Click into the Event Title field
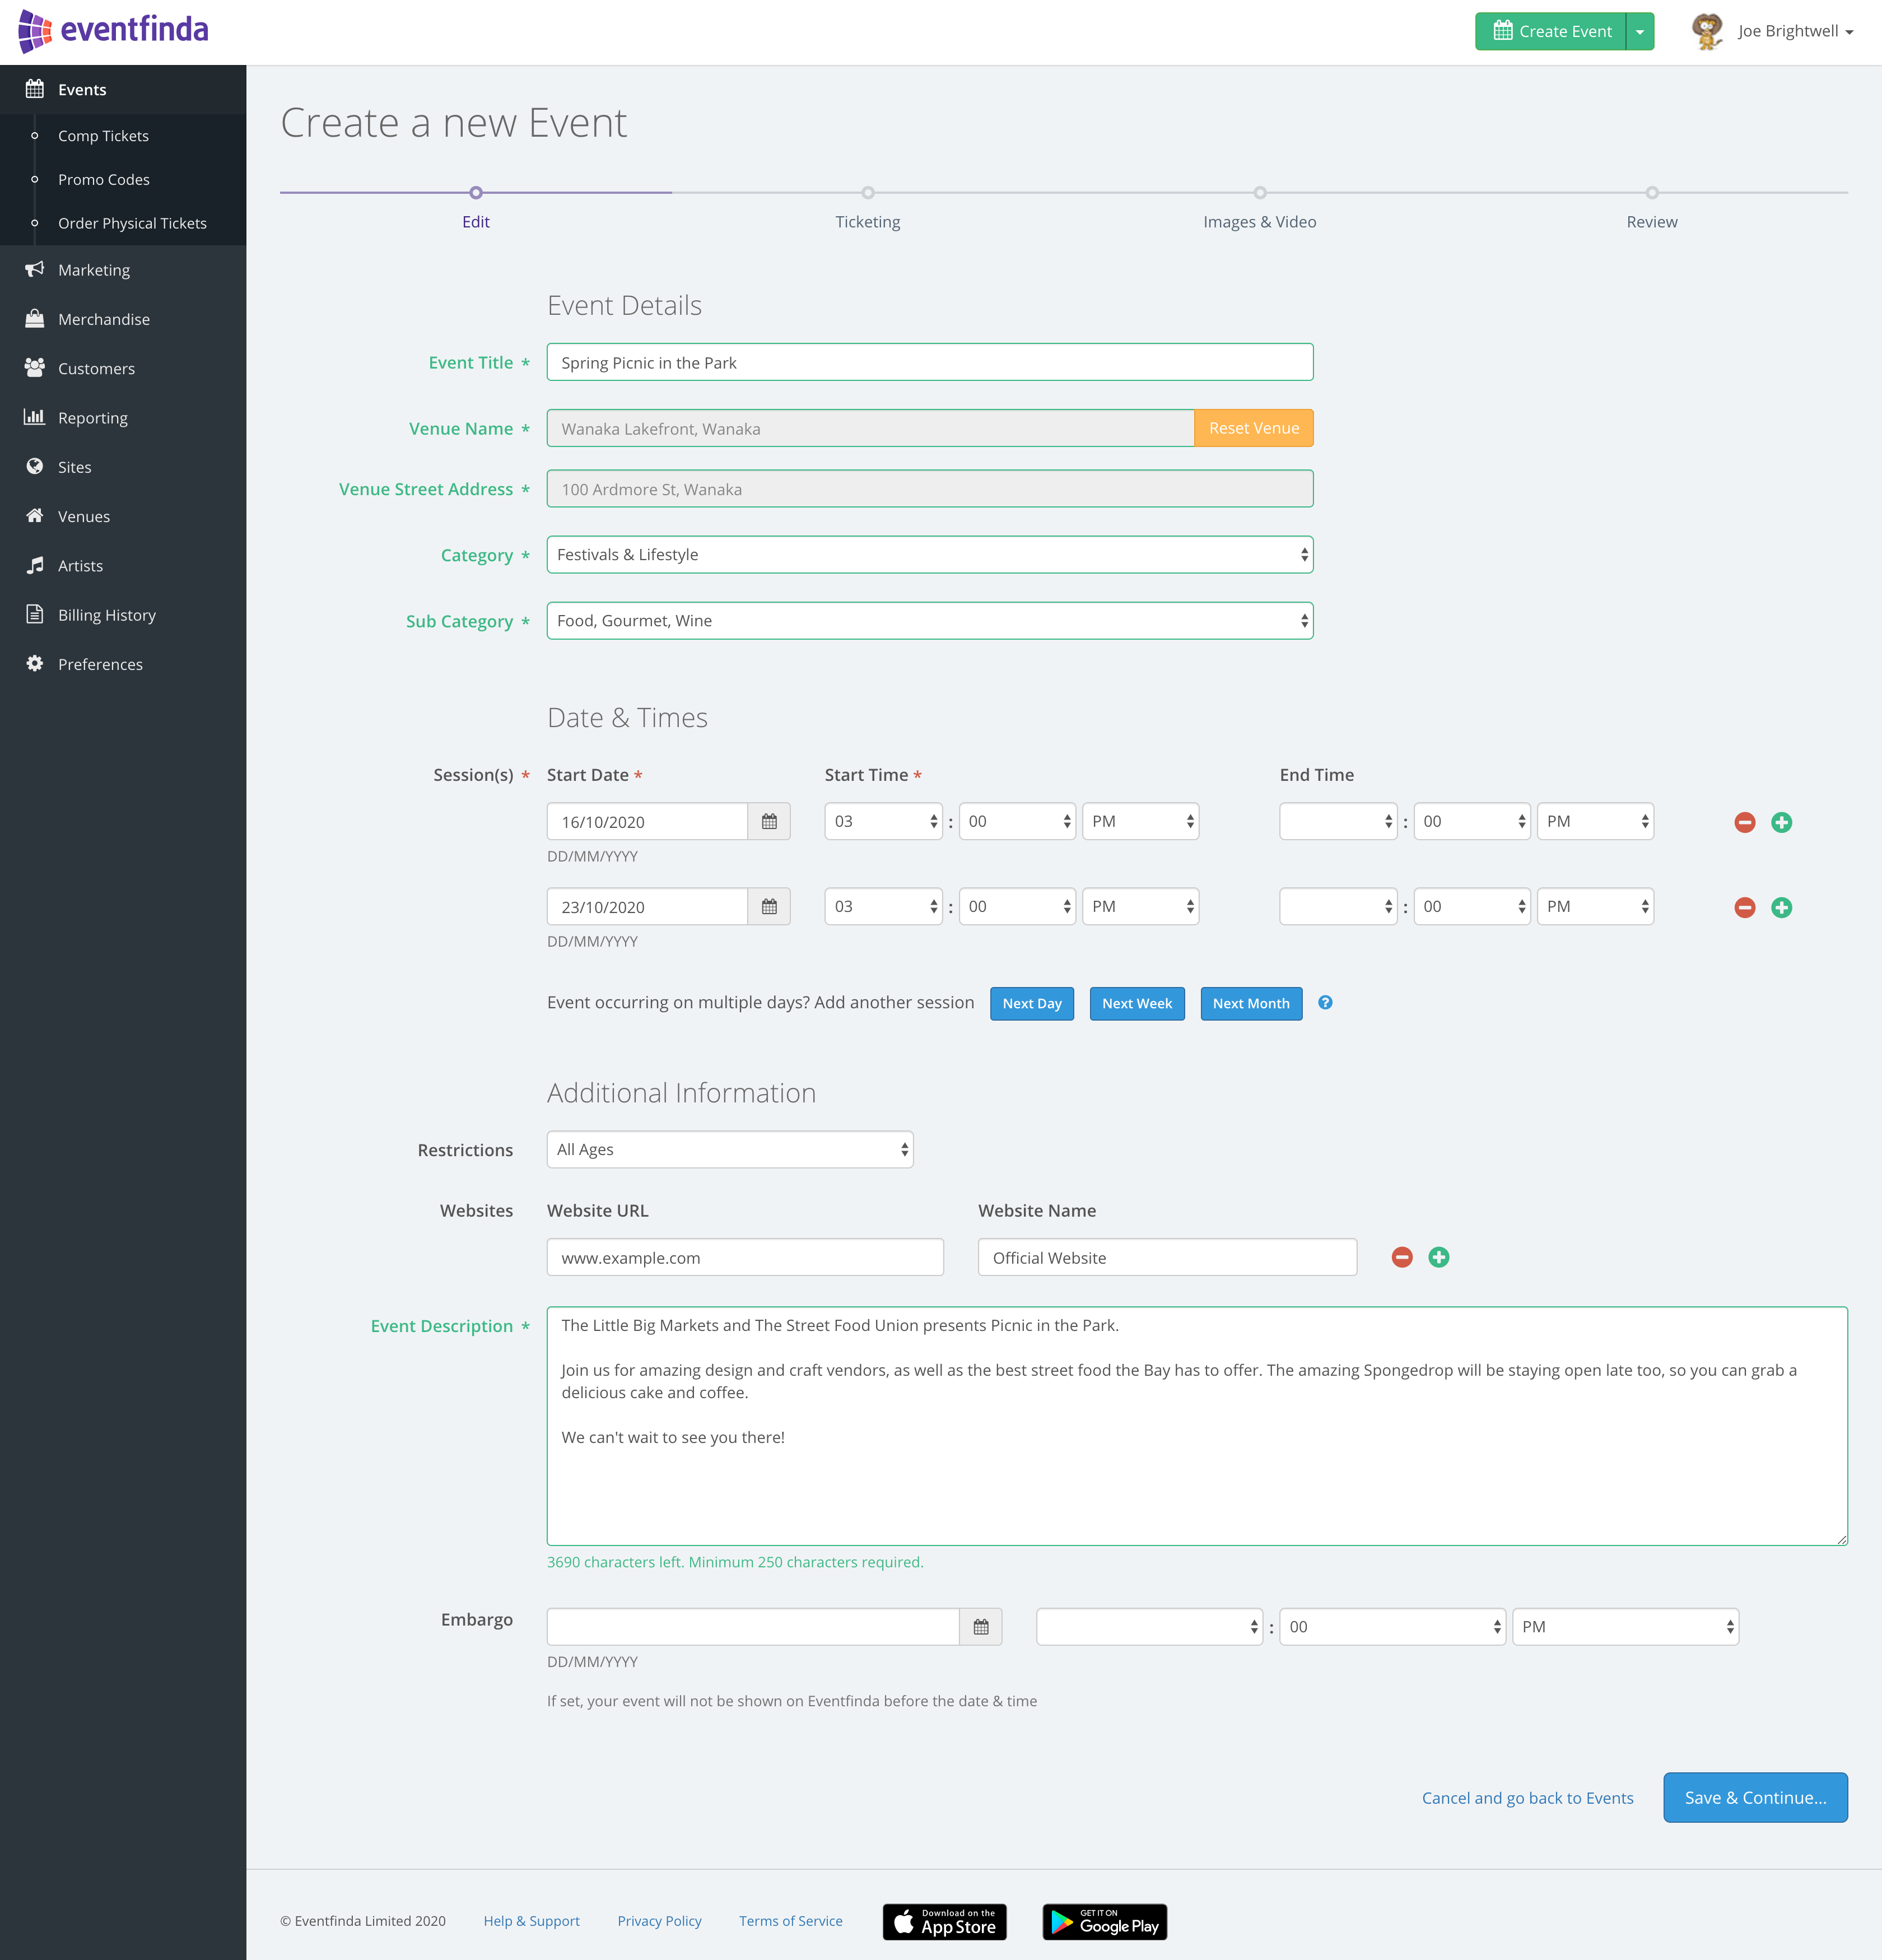This screenshot has height=1960, width=1882. (x=930, y=362)
